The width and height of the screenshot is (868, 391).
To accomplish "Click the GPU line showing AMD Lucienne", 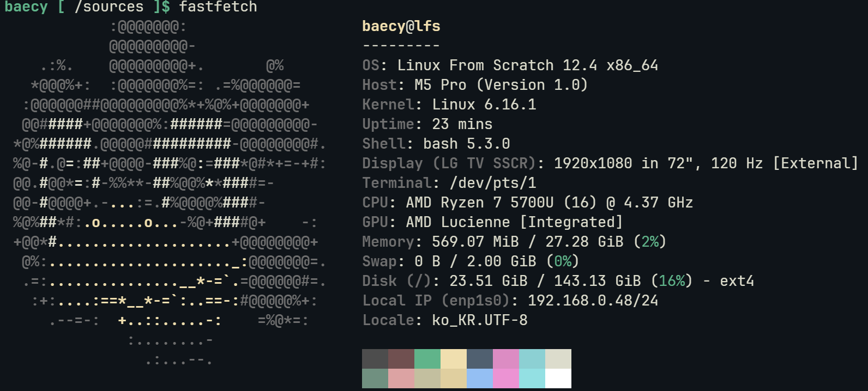I will point(492,222).
